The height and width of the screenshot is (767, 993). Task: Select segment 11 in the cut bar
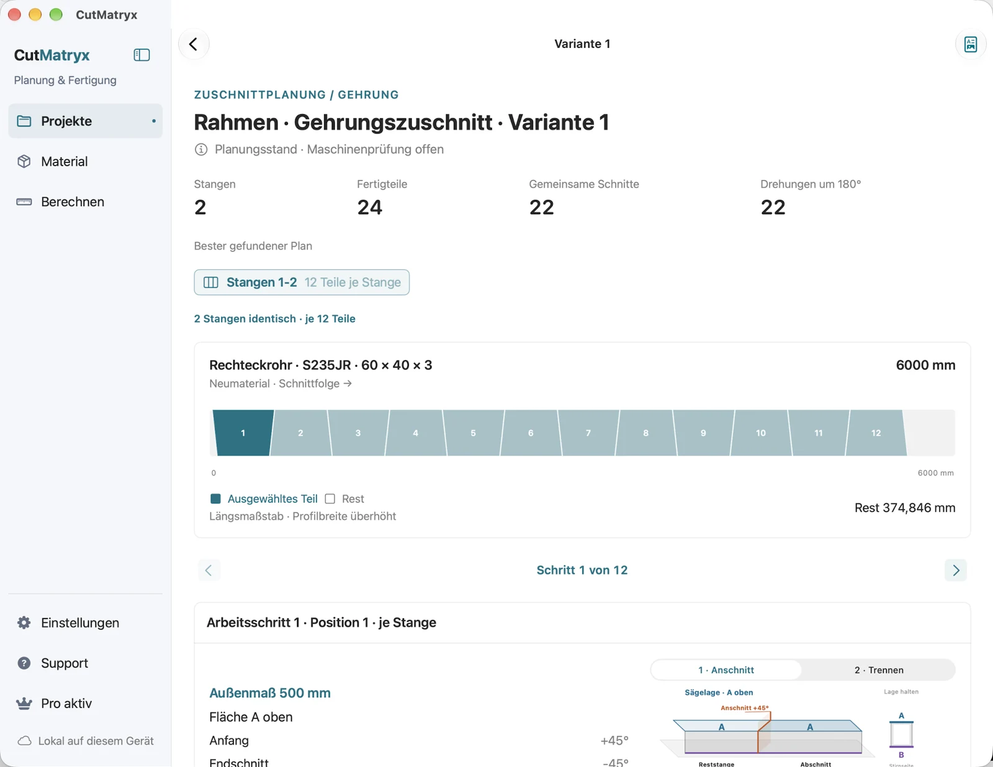pos(819,433)
